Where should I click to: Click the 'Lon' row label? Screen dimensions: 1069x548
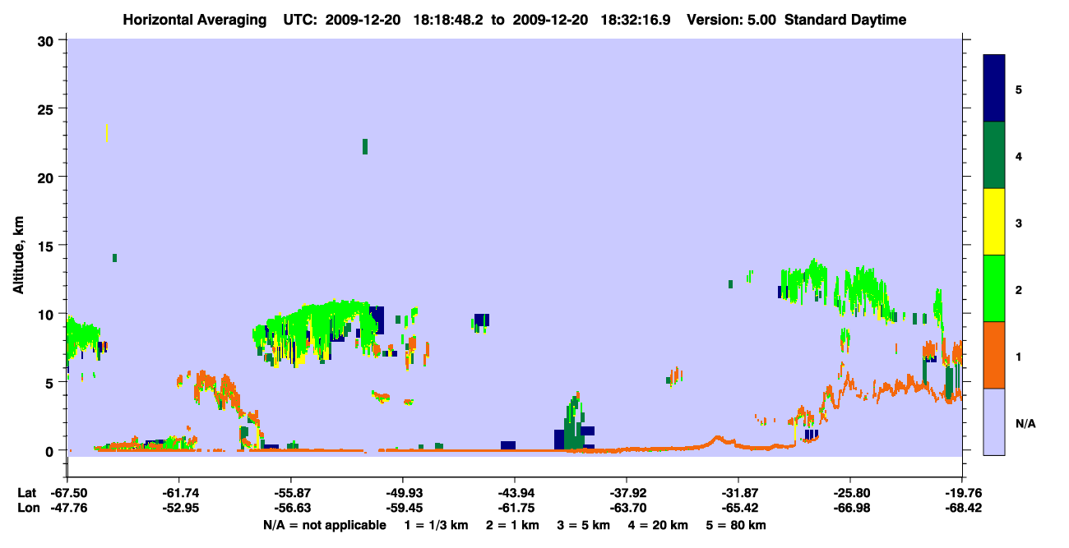pyautogui.click(x=28, y=508)
